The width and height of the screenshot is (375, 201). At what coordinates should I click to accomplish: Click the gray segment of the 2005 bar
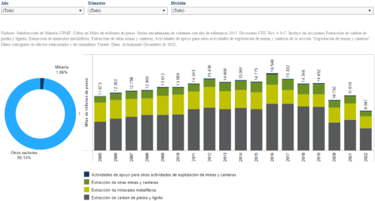click(x=100, y=136)
